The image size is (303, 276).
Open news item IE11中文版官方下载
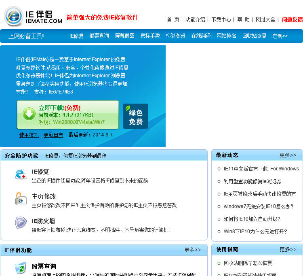[x=261, y=169]
